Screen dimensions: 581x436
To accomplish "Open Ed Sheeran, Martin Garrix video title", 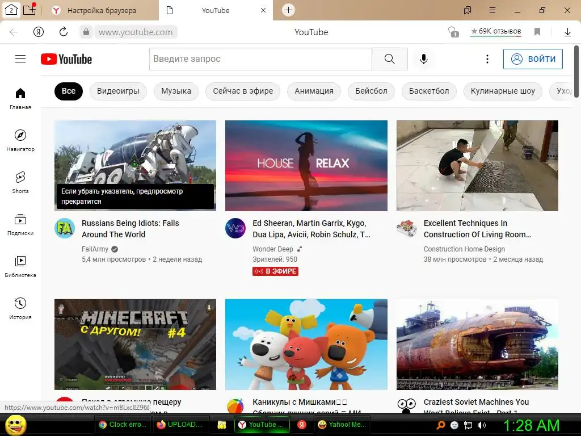I will (x=311, y=229).
